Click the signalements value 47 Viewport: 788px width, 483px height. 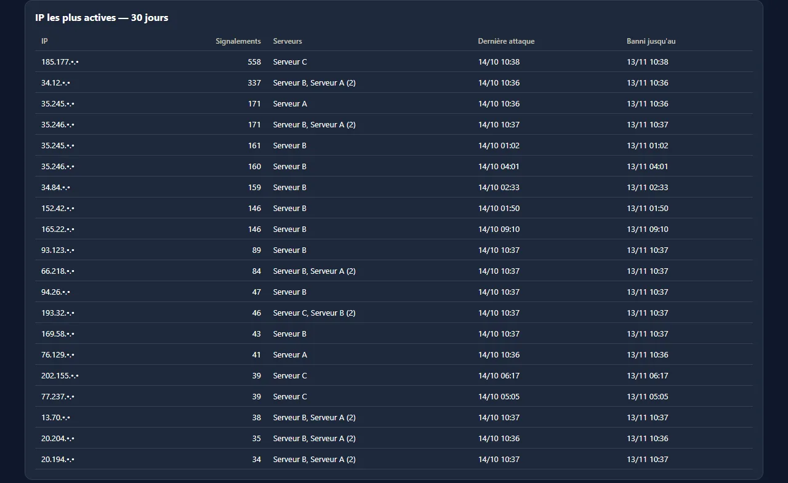click(256, 292)
